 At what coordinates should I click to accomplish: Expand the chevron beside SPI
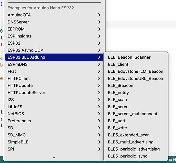(99, 149)
